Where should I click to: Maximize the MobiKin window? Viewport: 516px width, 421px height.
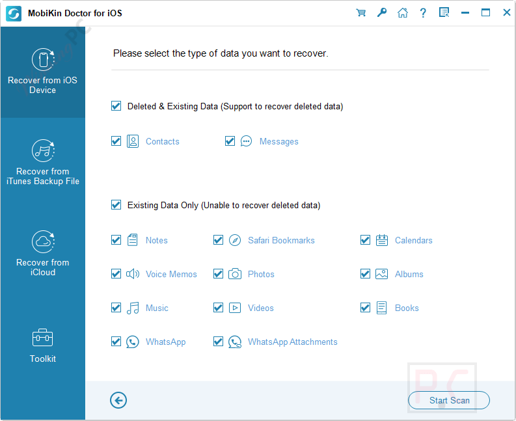(485, 13)
